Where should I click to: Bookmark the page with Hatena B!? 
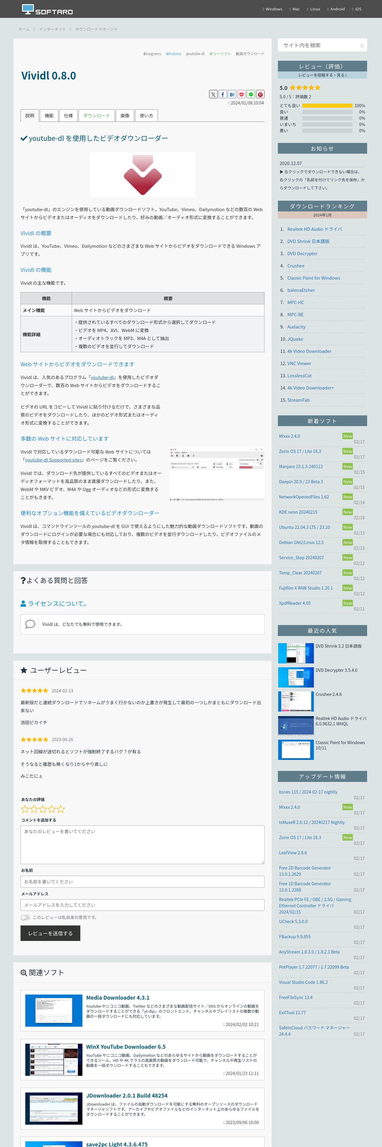232,94
